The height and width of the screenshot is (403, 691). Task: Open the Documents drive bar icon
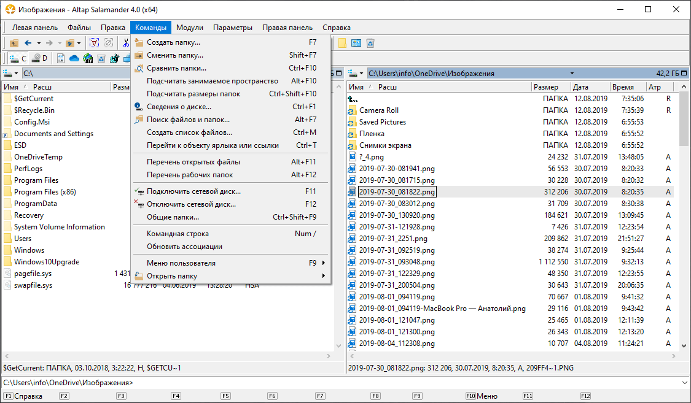(60, 58)
